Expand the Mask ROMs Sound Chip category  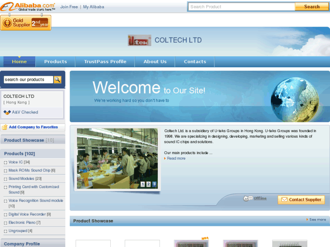click(x=5, y=171)
